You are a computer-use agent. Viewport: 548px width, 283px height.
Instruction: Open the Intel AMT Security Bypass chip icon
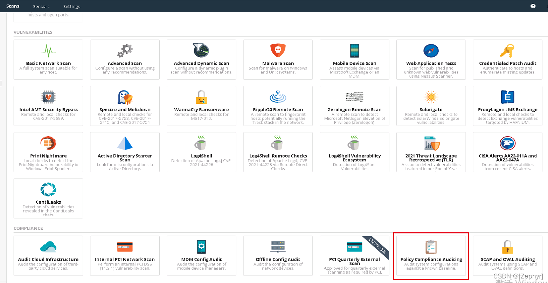pos(48,97)
